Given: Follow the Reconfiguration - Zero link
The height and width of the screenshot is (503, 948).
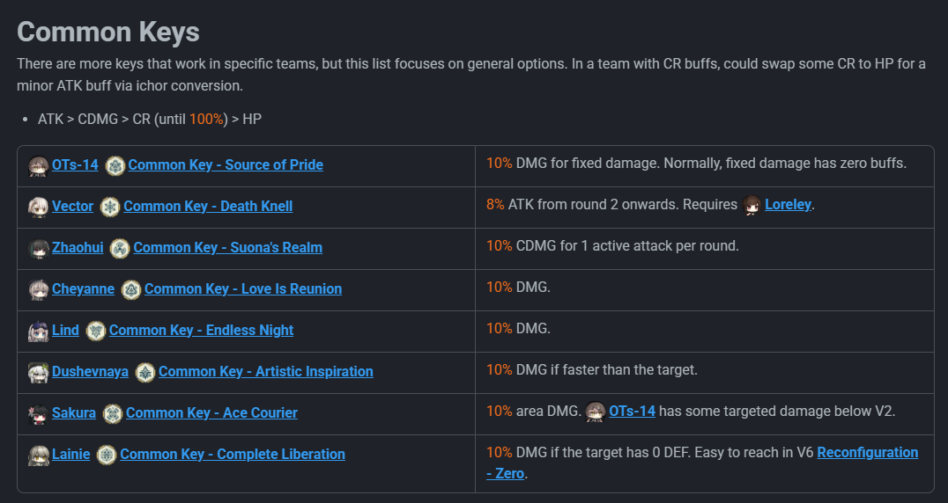Looking at the screenshot, I should click(x=702, y=463).
